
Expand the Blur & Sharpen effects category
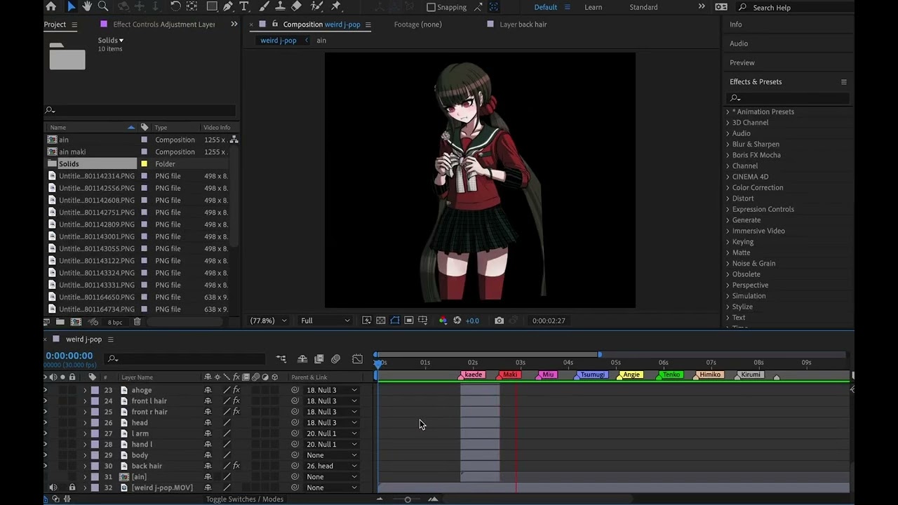click(x=728, y=144)
